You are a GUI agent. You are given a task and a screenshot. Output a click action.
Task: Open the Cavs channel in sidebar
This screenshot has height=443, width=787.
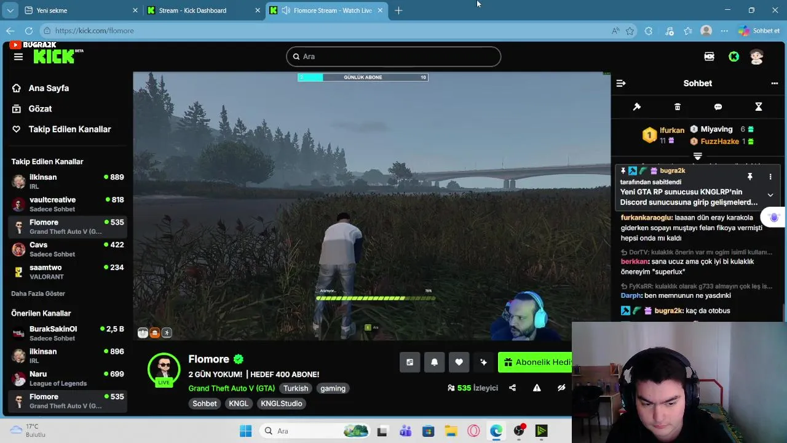68,249
